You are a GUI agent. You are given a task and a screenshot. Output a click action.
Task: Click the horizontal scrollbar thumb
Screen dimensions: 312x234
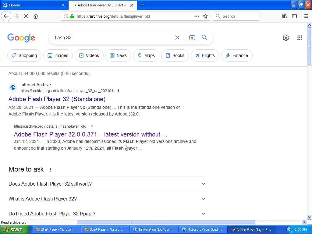point(166,222)
